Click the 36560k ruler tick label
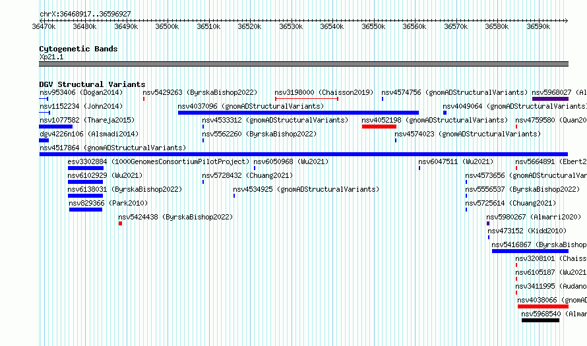Screen dimensions: 587x346 tap(414, 26)
